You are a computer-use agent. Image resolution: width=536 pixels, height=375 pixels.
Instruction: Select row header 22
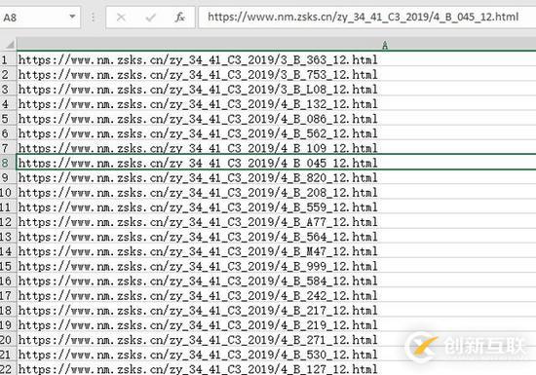(8, 369)
